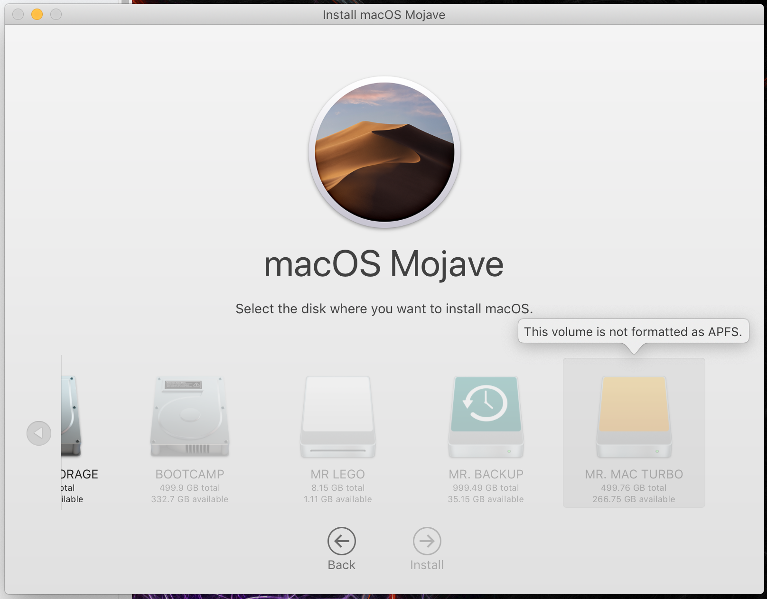
Task: Click the MR. BACKUP disk name
Action: pos(486,474)
